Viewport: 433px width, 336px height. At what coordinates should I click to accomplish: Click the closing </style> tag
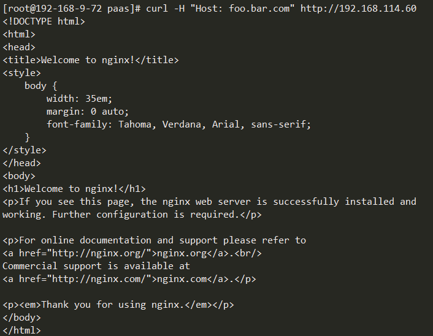25,150
